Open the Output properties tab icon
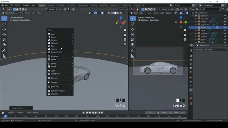Screen dimensions: 228x128 [191, 60]
